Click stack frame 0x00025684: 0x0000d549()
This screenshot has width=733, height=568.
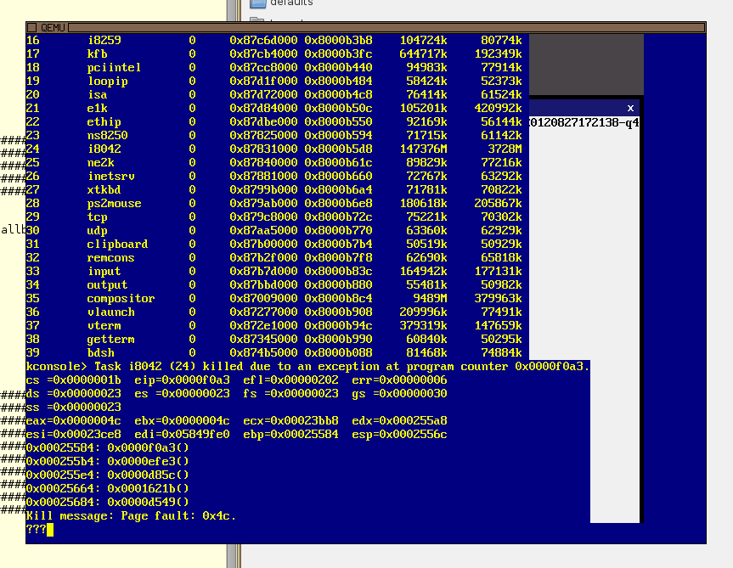[x=108, y=502]
